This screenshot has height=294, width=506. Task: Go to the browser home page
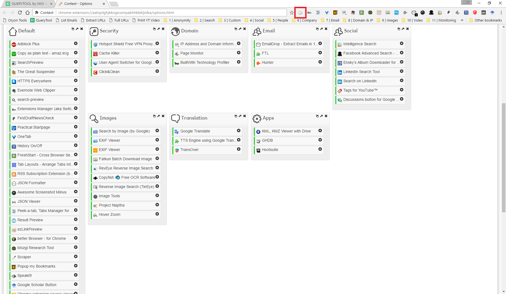pos(28,13)
